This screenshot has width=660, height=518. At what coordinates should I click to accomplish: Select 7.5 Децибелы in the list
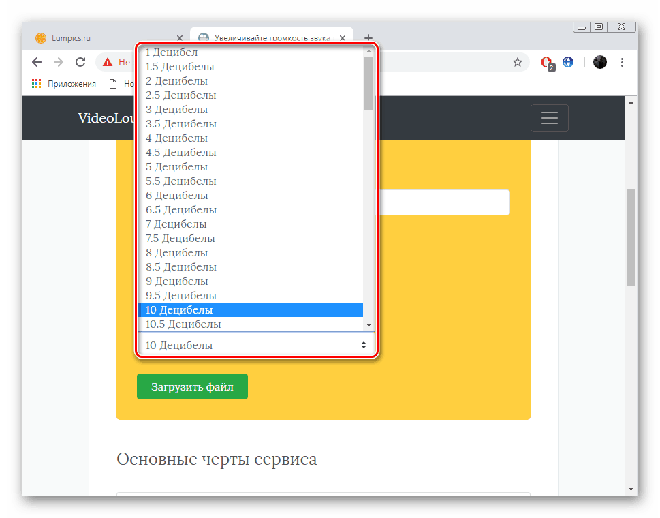(x=251, y=239)
